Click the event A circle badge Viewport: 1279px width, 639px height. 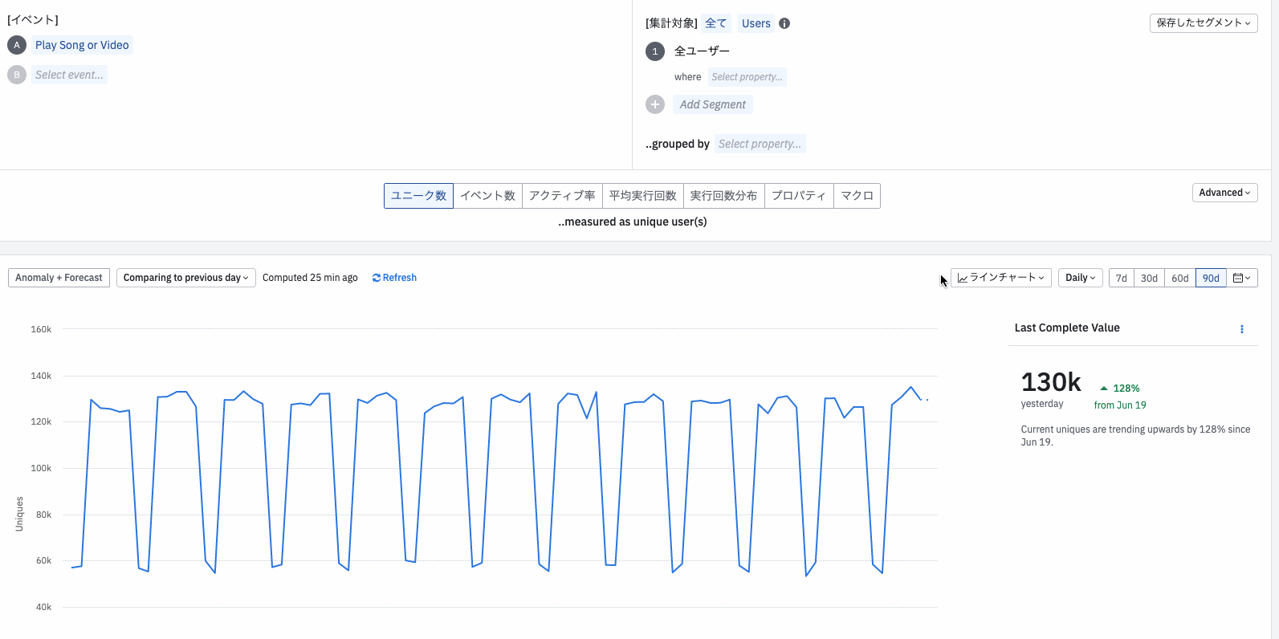pyautogui.click(x=17, y=45)
